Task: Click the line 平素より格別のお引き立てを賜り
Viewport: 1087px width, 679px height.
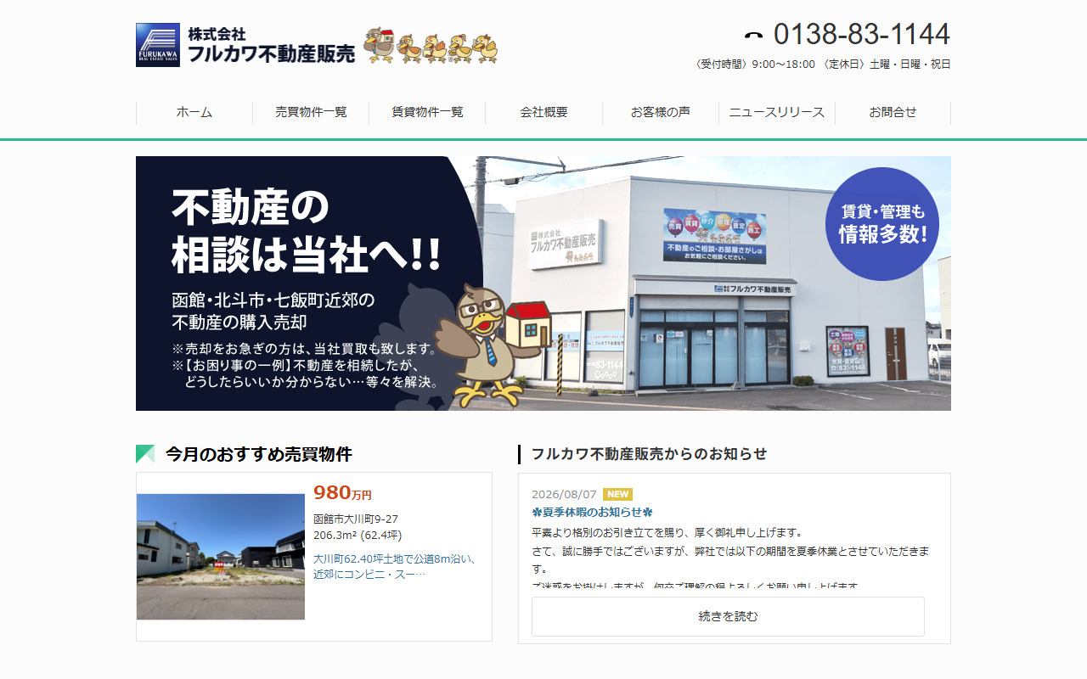Action: (667, 533)
